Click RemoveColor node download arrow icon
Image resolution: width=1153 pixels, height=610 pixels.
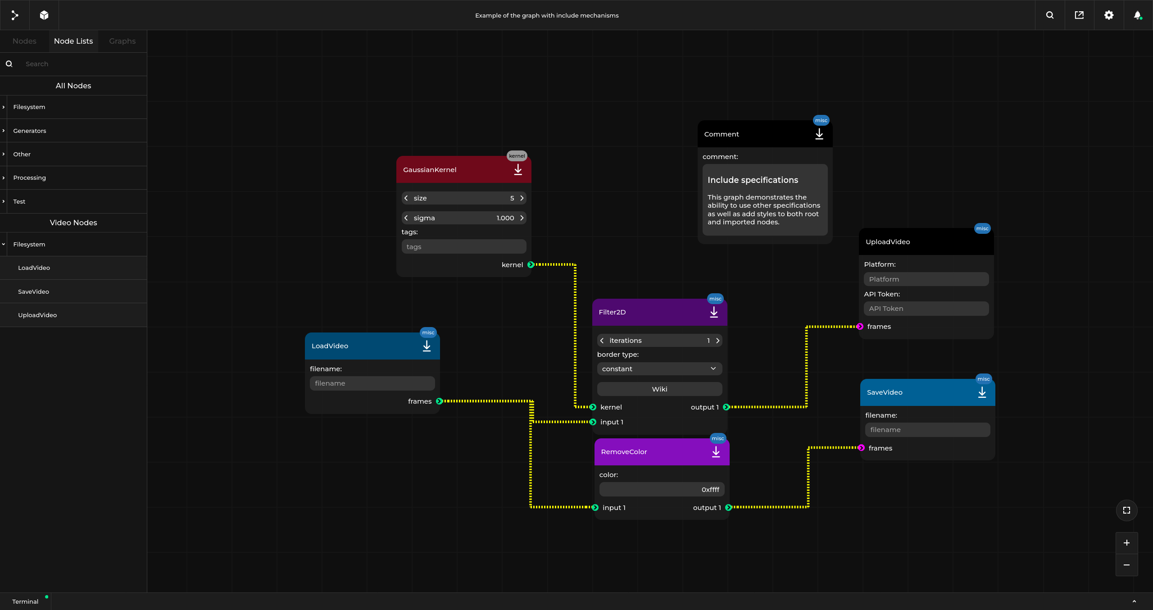(x=716, y=452)
